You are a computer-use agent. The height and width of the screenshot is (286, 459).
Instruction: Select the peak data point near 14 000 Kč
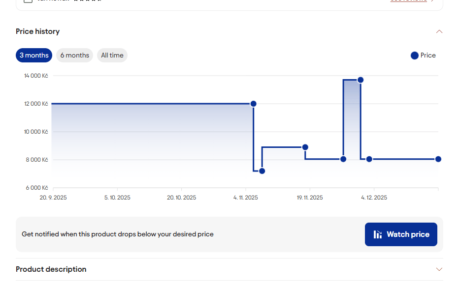coord(361,80)
